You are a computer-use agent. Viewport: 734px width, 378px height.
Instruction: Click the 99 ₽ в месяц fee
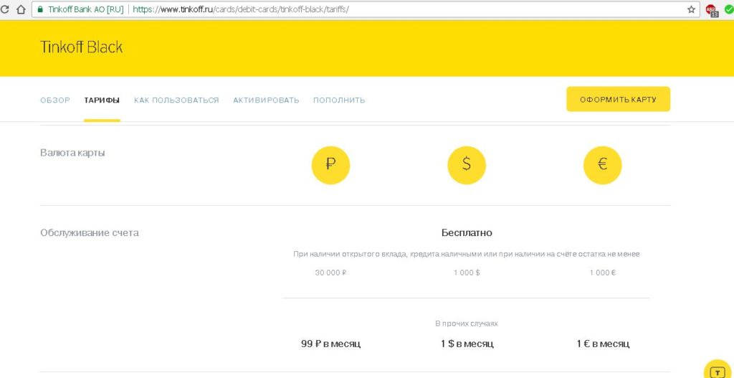click(x=330, y=344)
